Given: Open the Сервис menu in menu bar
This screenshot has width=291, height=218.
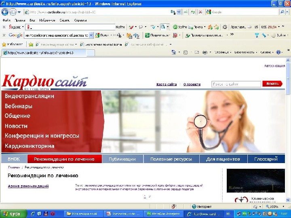Looking at the screenshot, I should [x=64, y=20].
